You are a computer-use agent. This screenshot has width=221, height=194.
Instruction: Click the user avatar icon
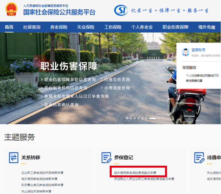coord(185,52)
